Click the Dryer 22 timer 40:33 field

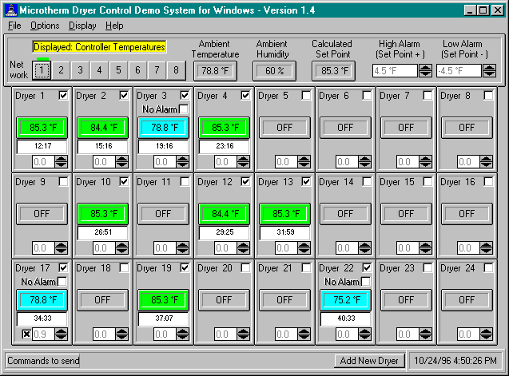(x=346, y=319)
